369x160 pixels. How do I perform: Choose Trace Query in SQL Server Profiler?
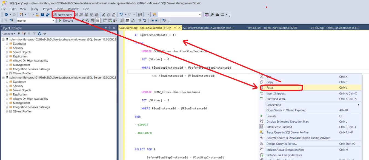pyautogui.click(x=310, y=132)
